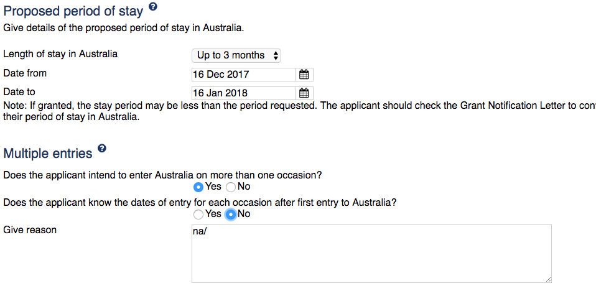Click the "Give reason" label
The image size is (596, 296).
(x=30, y=230)
